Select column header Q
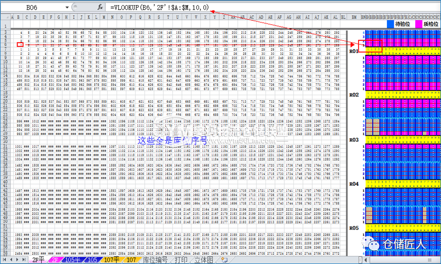441x264 pixels. point(140,17)
